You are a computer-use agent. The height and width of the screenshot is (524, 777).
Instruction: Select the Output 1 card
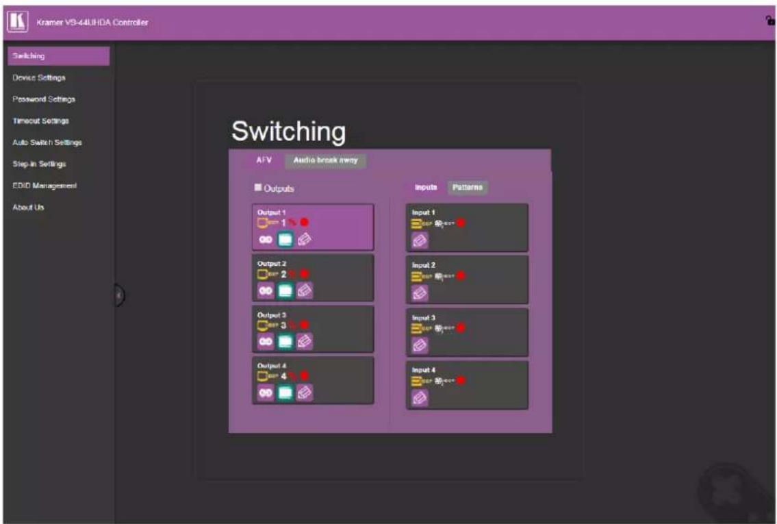click(x=313, y=227)
